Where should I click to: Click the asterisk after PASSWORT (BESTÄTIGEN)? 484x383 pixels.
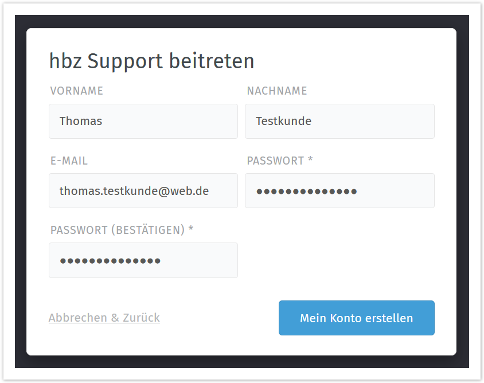point(191,229)
